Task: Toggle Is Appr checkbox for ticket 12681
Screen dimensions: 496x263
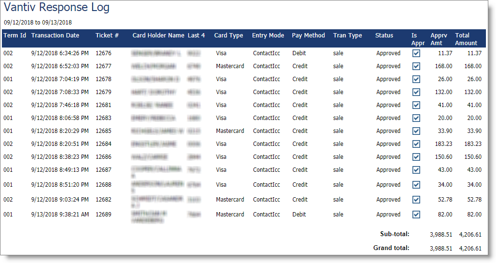Action: tap(416, 105)
